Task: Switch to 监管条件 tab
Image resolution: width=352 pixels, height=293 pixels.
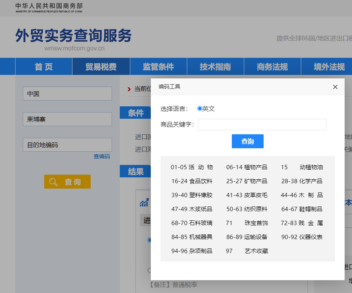Action: pos(159,66)
